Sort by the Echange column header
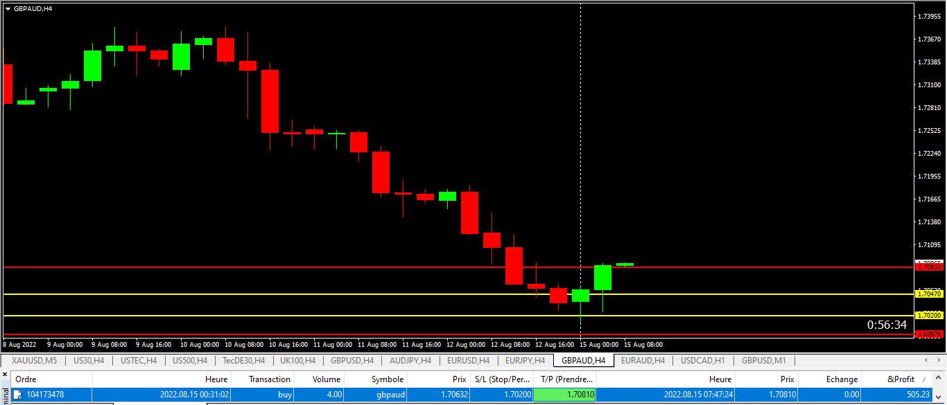This screenshot has width=947, height=405. click(830, 379)
